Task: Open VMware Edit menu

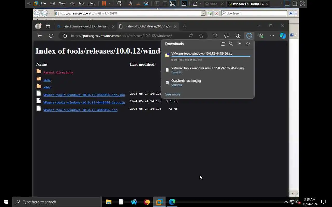Action: [x=52, y=4]
